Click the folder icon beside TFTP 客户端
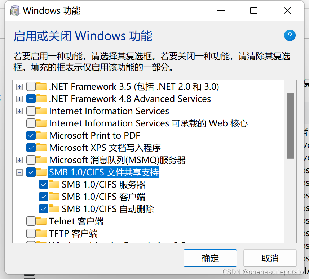Image resolution: width=309 pixels, height=279 pixels. click(41, 233)
